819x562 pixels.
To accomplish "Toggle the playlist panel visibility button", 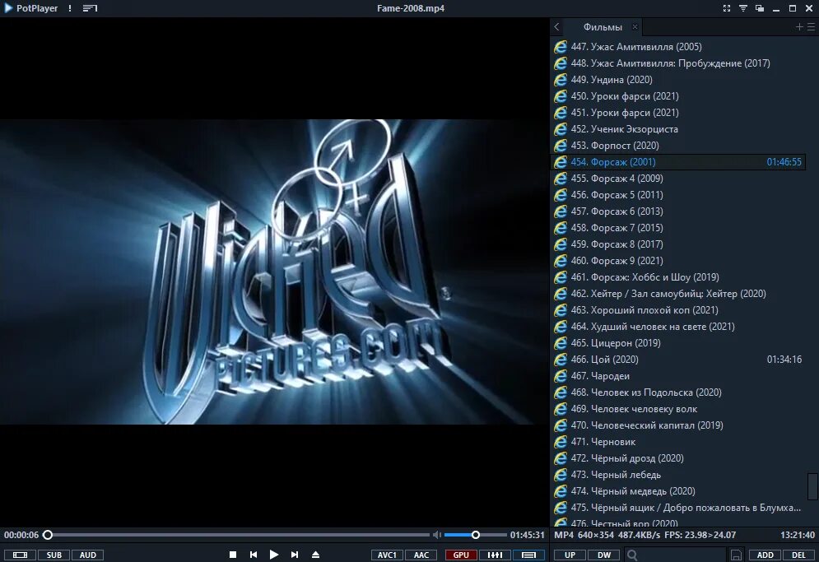I will (x=528, y=555).
